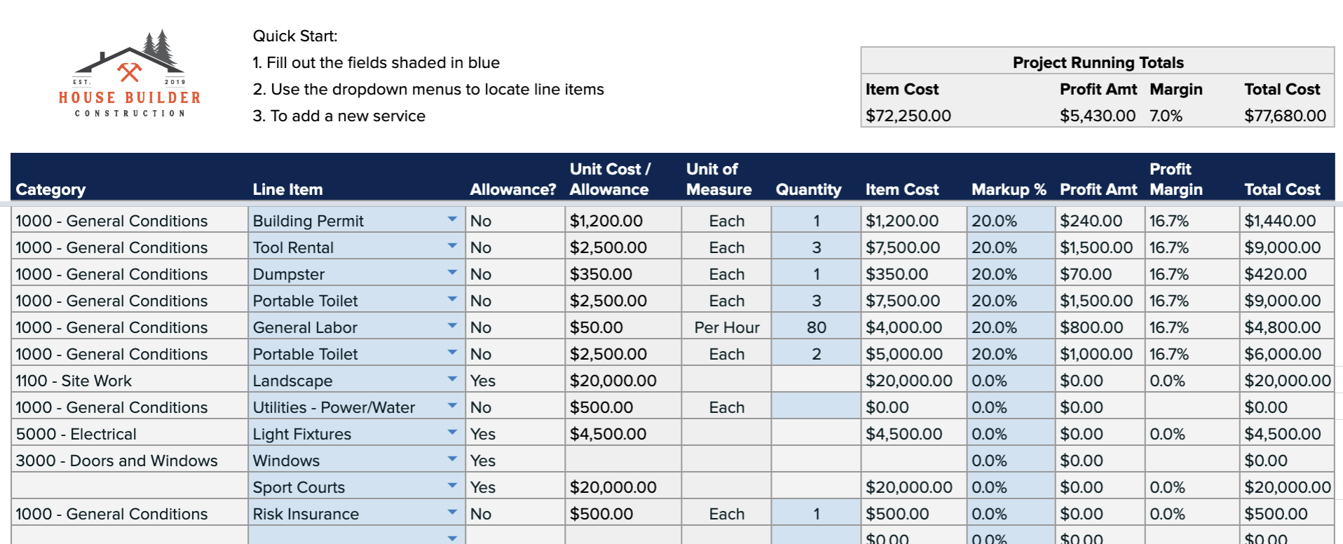This screenshot has width=1343, height=544.
Task: Click the Allowance? column header
Action: point(512,189)
